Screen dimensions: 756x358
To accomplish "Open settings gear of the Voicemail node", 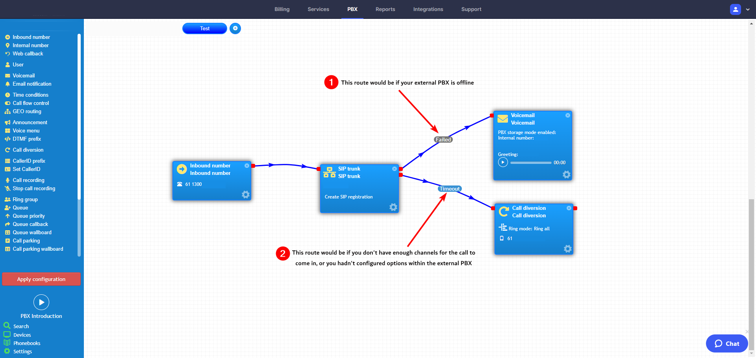I will tap(567, 174).
